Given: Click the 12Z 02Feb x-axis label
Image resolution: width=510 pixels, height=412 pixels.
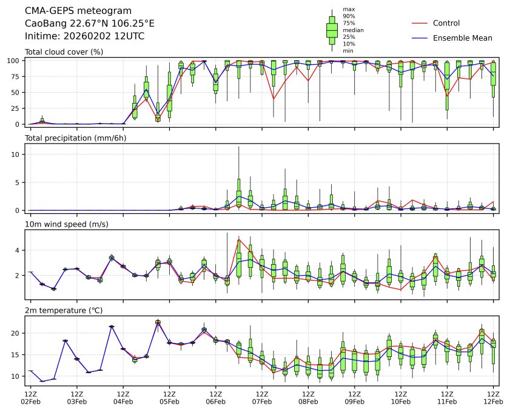Looking at the screenshot, I should [31, 397].
